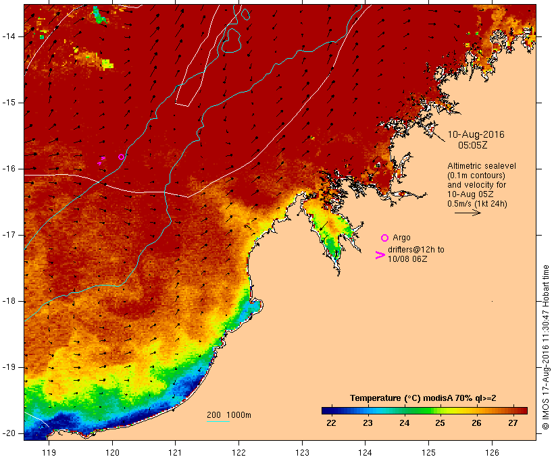Click the longitude axis label 126

point(492,453)
